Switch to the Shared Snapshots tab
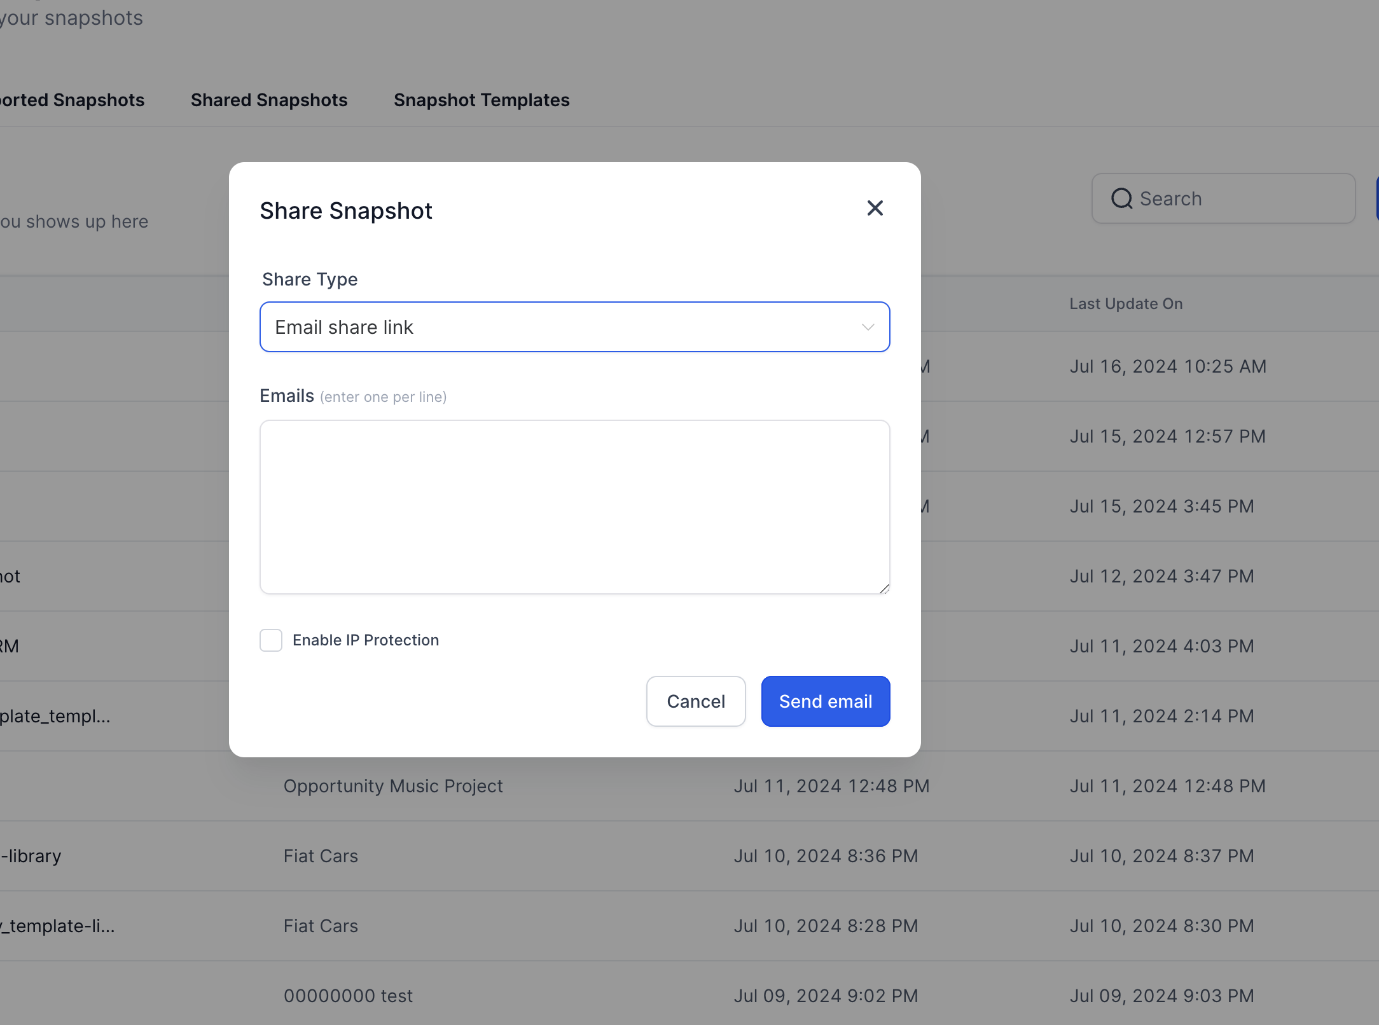 coord(269,100)
